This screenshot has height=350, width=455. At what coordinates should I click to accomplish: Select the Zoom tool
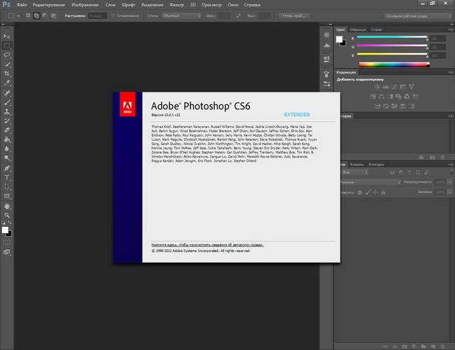[7, 216]
